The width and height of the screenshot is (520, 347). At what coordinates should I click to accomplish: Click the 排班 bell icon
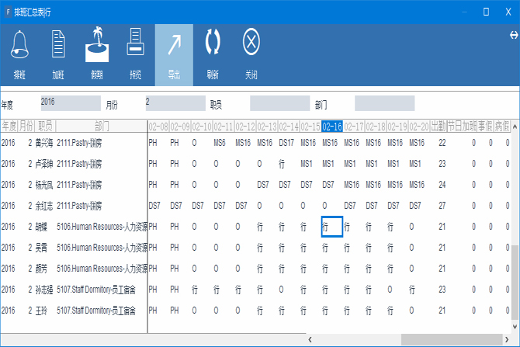pos(19,45)
